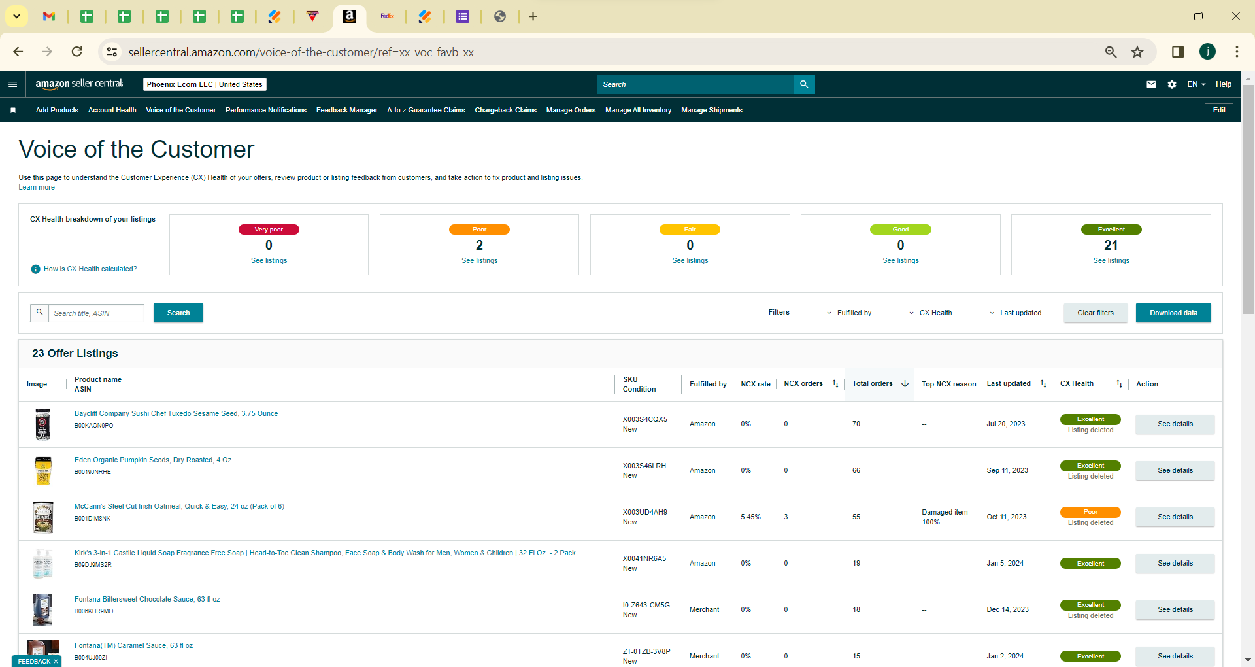The image size is (1255, 667).
Task: Click the browser address bar
Action: click(608, 52)
